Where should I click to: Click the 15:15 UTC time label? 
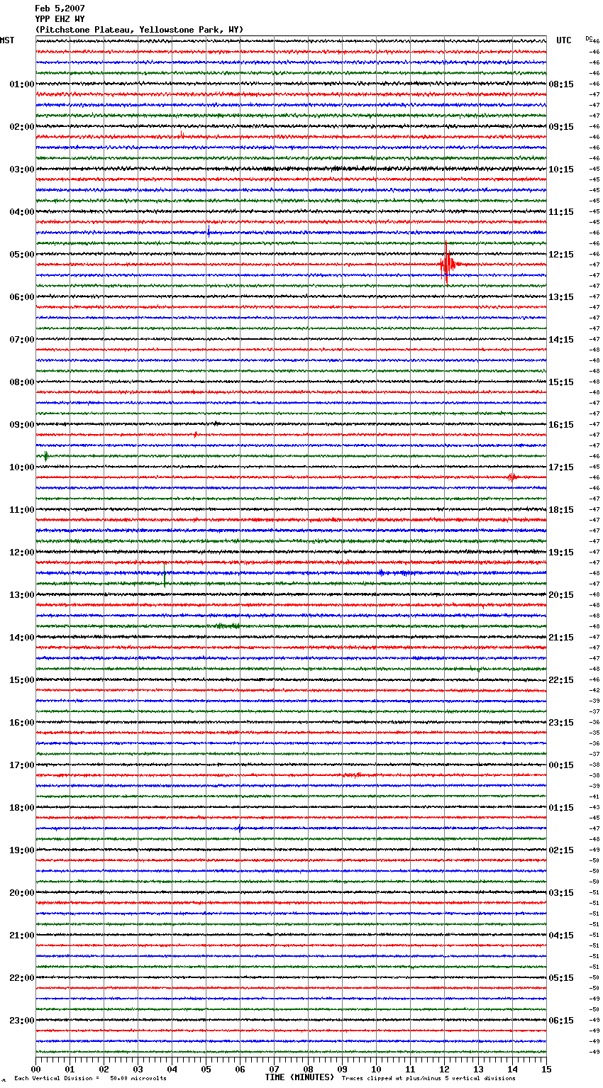coord(561,382)
